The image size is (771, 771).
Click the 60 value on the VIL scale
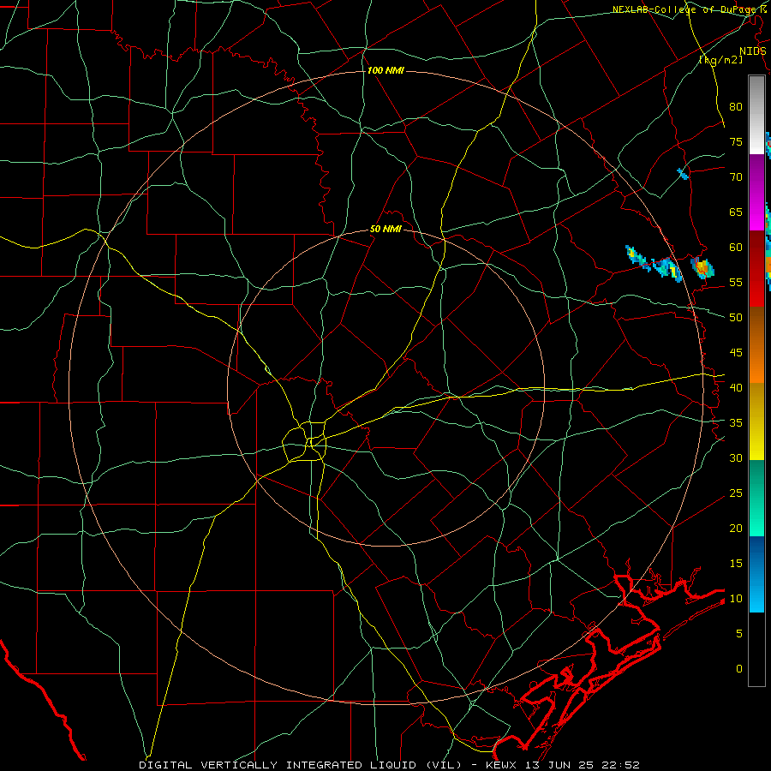736,248
